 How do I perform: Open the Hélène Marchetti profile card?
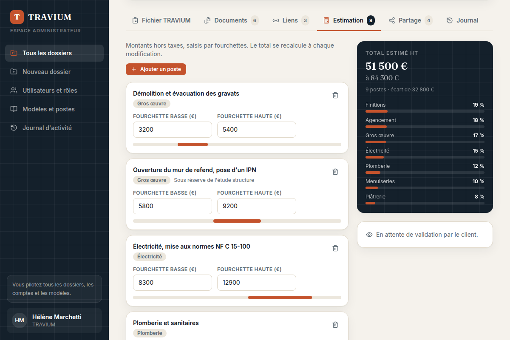(54, 320)
